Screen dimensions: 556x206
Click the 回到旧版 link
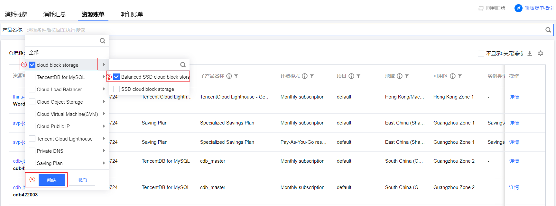tap(492, 8)
